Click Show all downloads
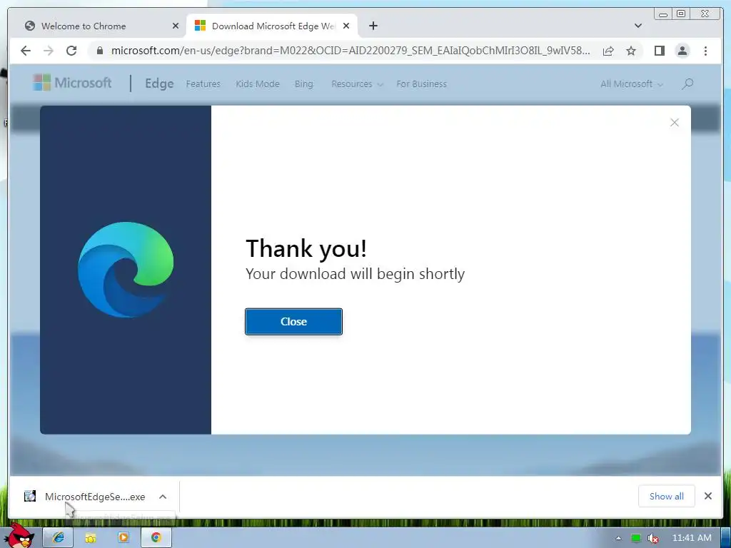This screenshot has width=731, height=548. click(x=667, y=497)
